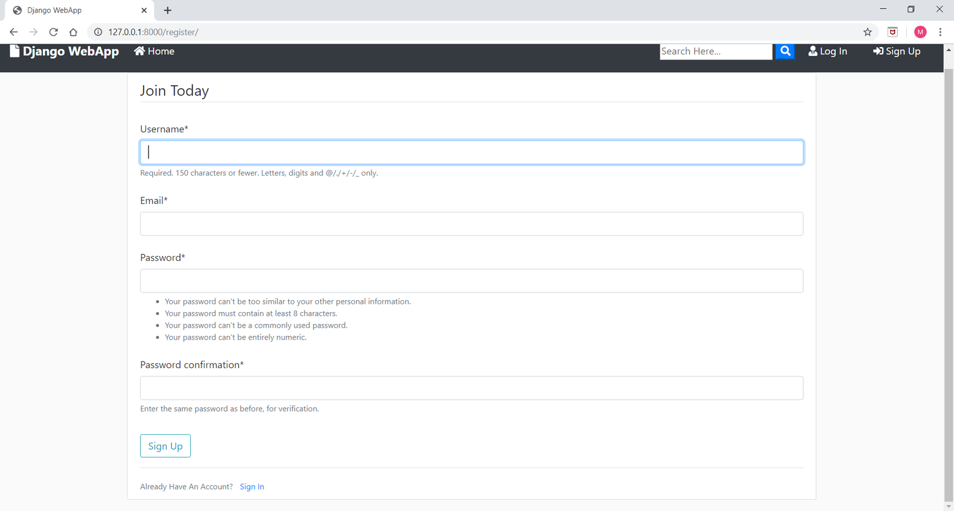Open the Pocket extension icon
This screenshot has height=511, width=954.
[x=893, y=32]
